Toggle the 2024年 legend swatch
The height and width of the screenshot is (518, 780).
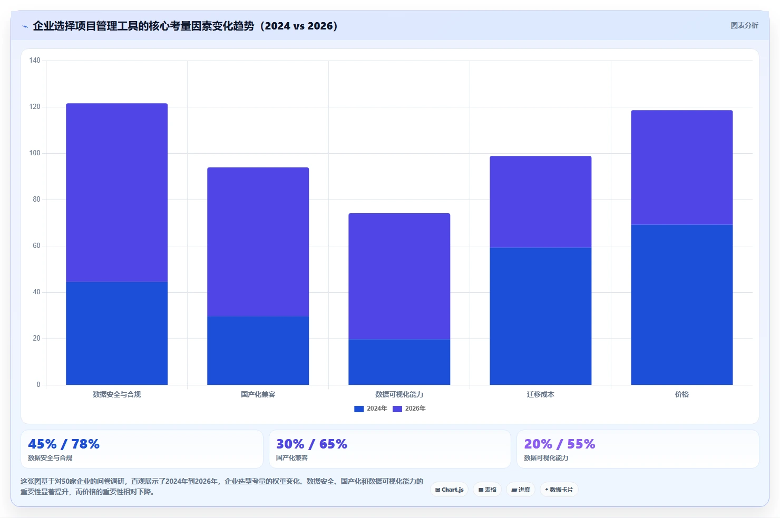359,409
